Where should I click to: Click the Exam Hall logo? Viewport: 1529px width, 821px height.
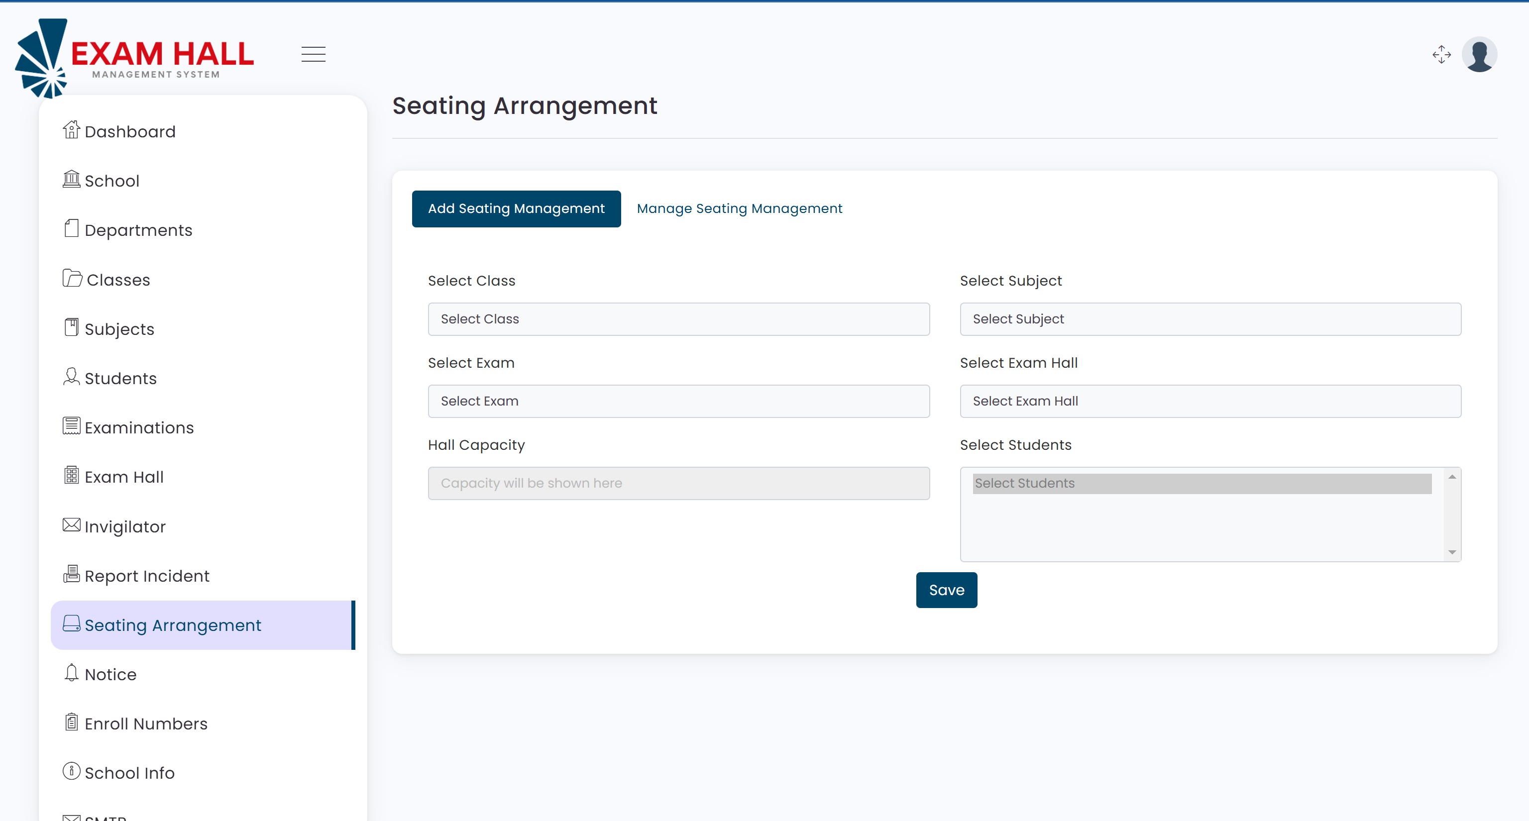tap(135, 58)
